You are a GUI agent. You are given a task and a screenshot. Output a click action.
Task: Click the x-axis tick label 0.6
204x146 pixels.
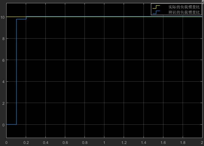point(65,143)
